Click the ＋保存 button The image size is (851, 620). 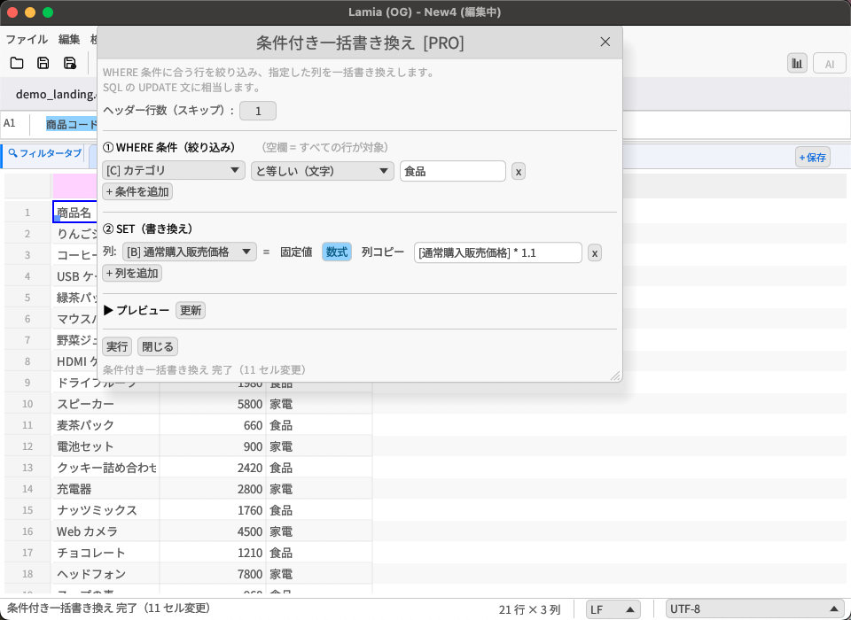[813, 158]
